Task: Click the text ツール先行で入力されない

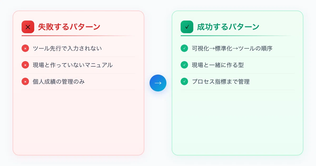Action: pyautogui.click(x=67, y=48)
